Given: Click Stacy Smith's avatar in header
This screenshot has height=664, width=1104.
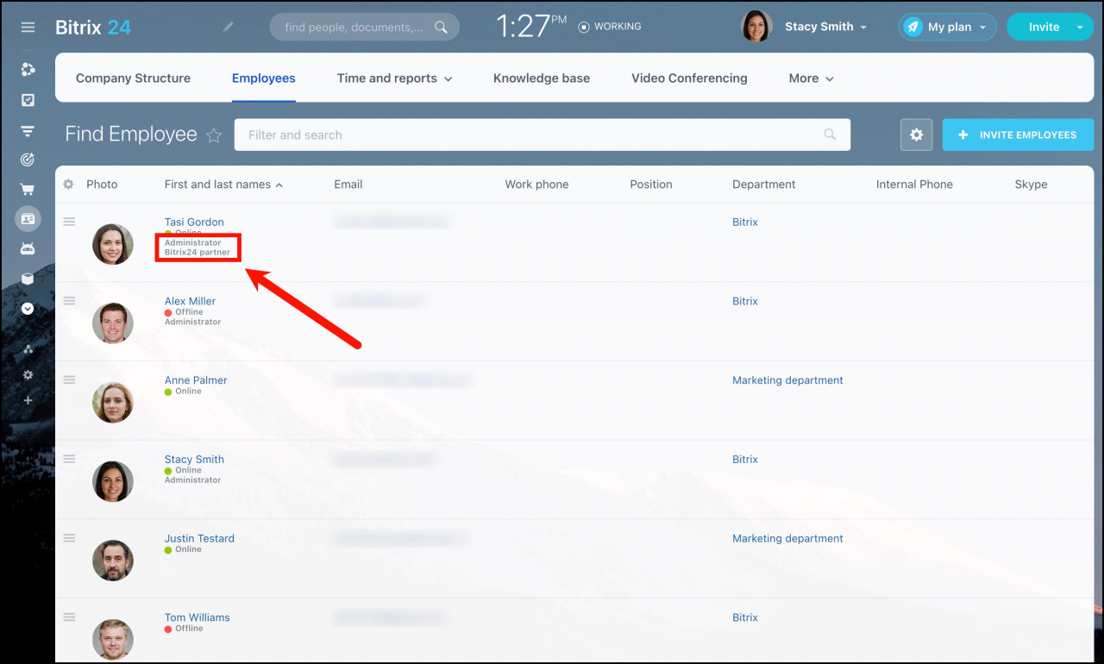Looking at the screenshot, I should coord(756,27).
